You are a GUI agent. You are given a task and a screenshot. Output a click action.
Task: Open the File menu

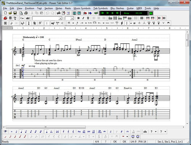5,8
